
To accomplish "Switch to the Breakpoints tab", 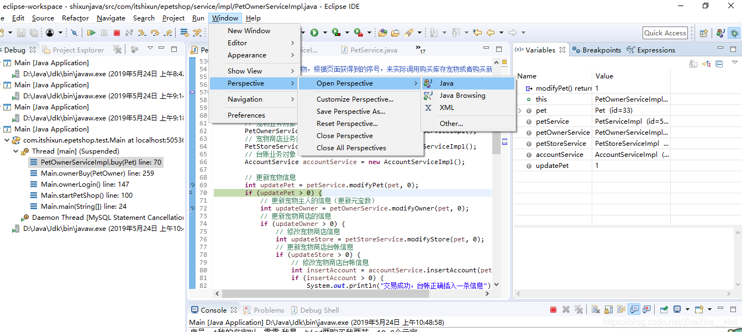I will pyautogui.click(x=596, y=50).
